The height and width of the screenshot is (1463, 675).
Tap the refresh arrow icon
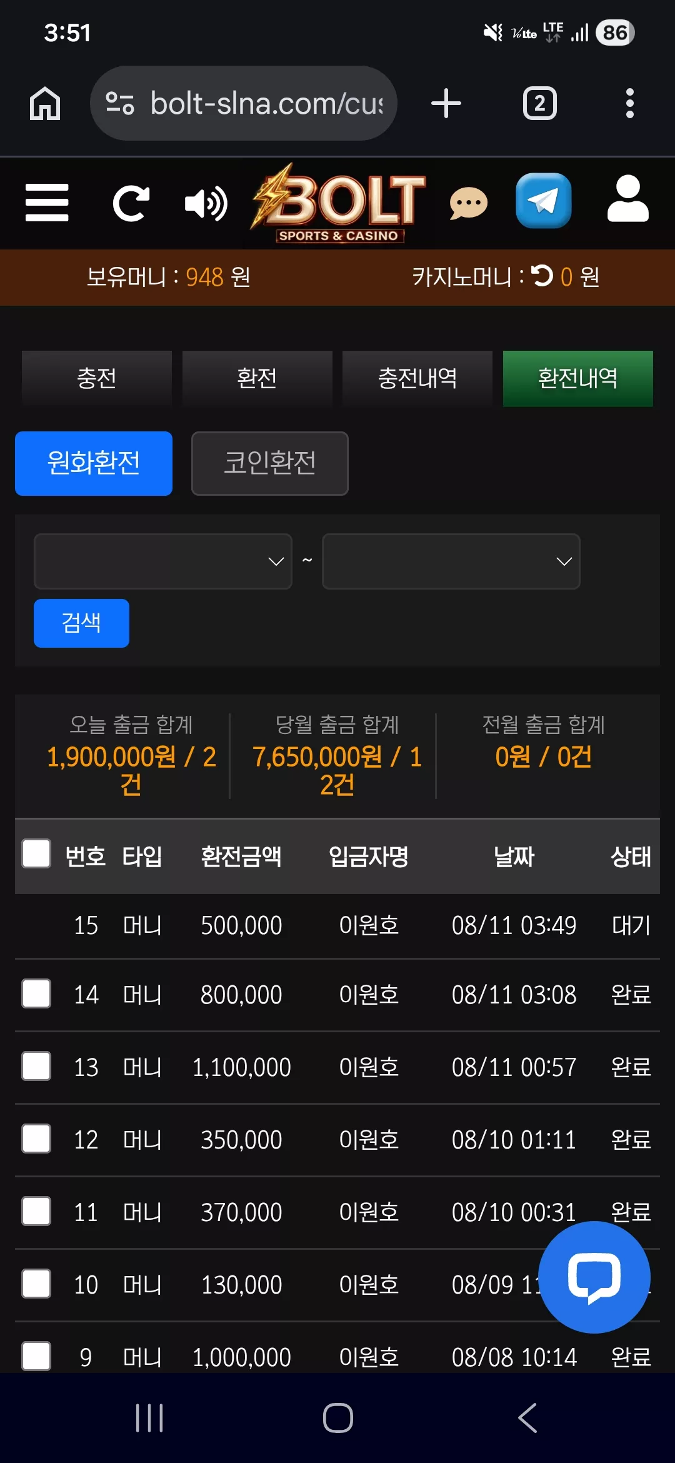(131, 203)
